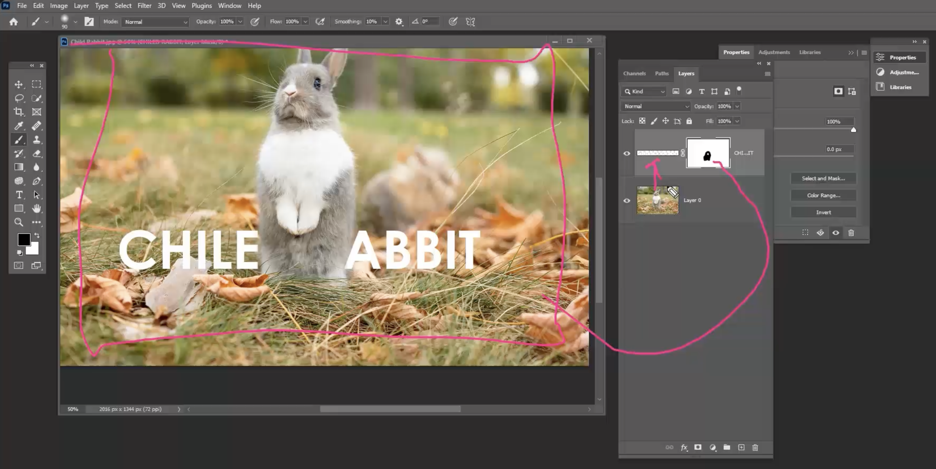The width and height of the screenshot is (936, 469).
Task: Select the Crop tool
Action: coord(18,112)
